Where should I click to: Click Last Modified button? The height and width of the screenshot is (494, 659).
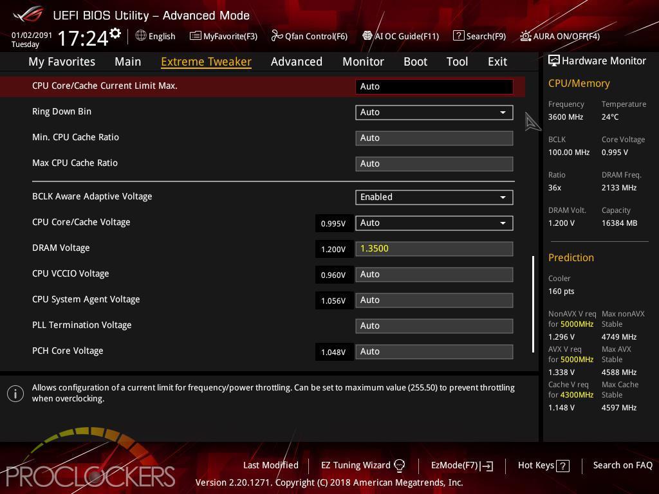(271, 465)
